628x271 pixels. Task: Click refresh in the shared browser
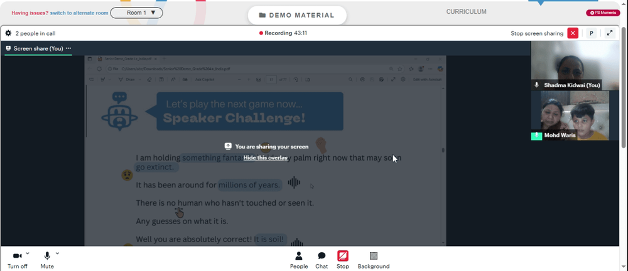[x=99, y=69]
